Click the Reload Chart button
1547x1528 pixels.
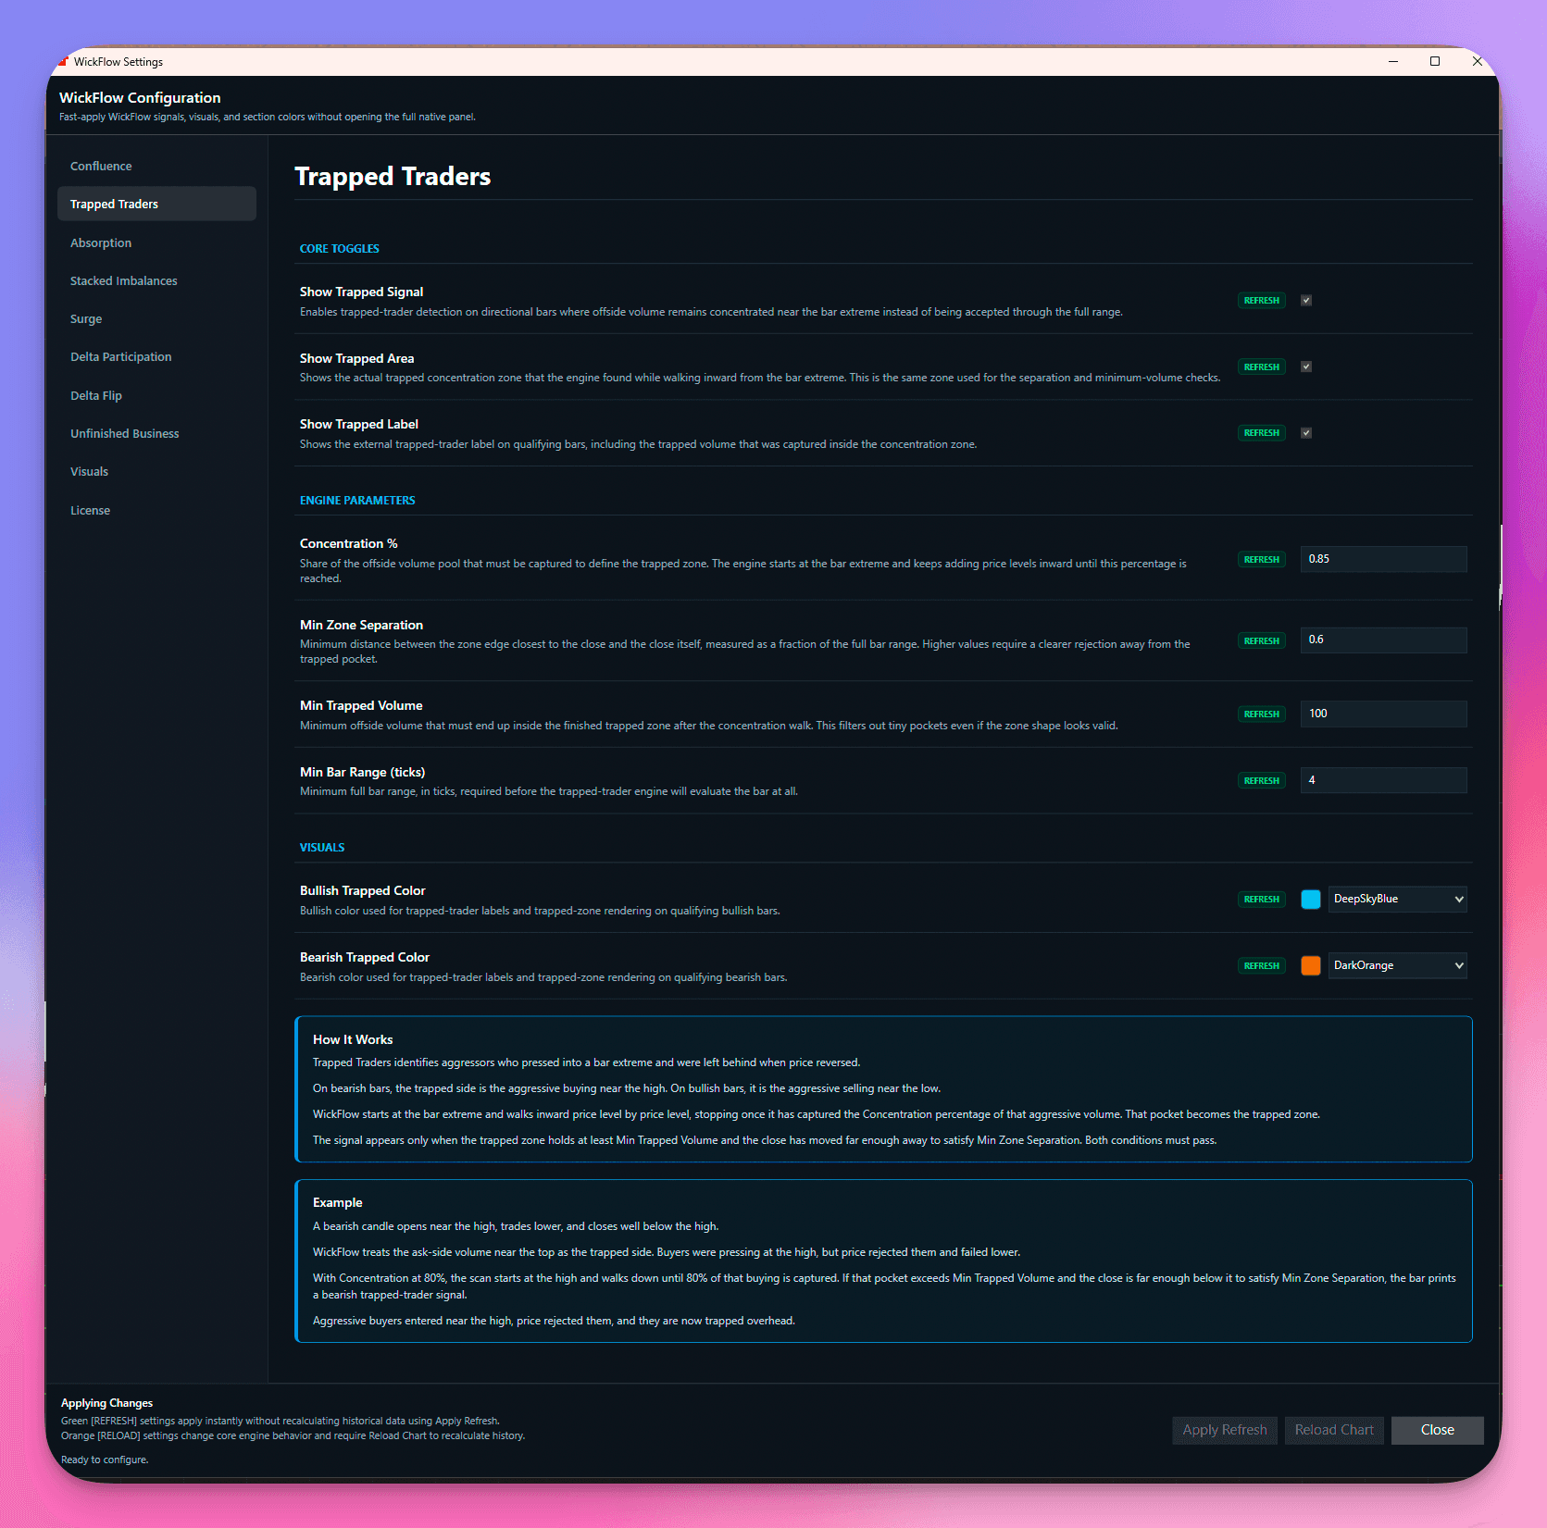1333,1430
